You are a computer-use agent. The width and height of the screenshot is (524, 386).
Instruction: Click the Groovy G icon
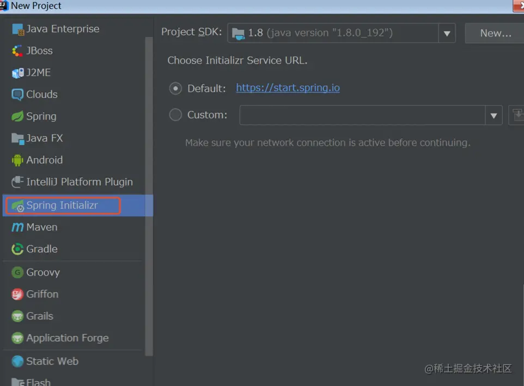[17, 272]
